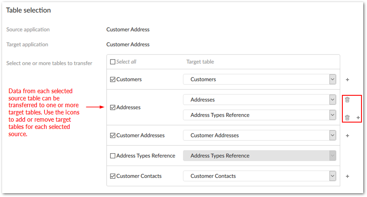Toggle the Select all checkbox
This screenshot has width=367, height=197.
click(113, 62)
